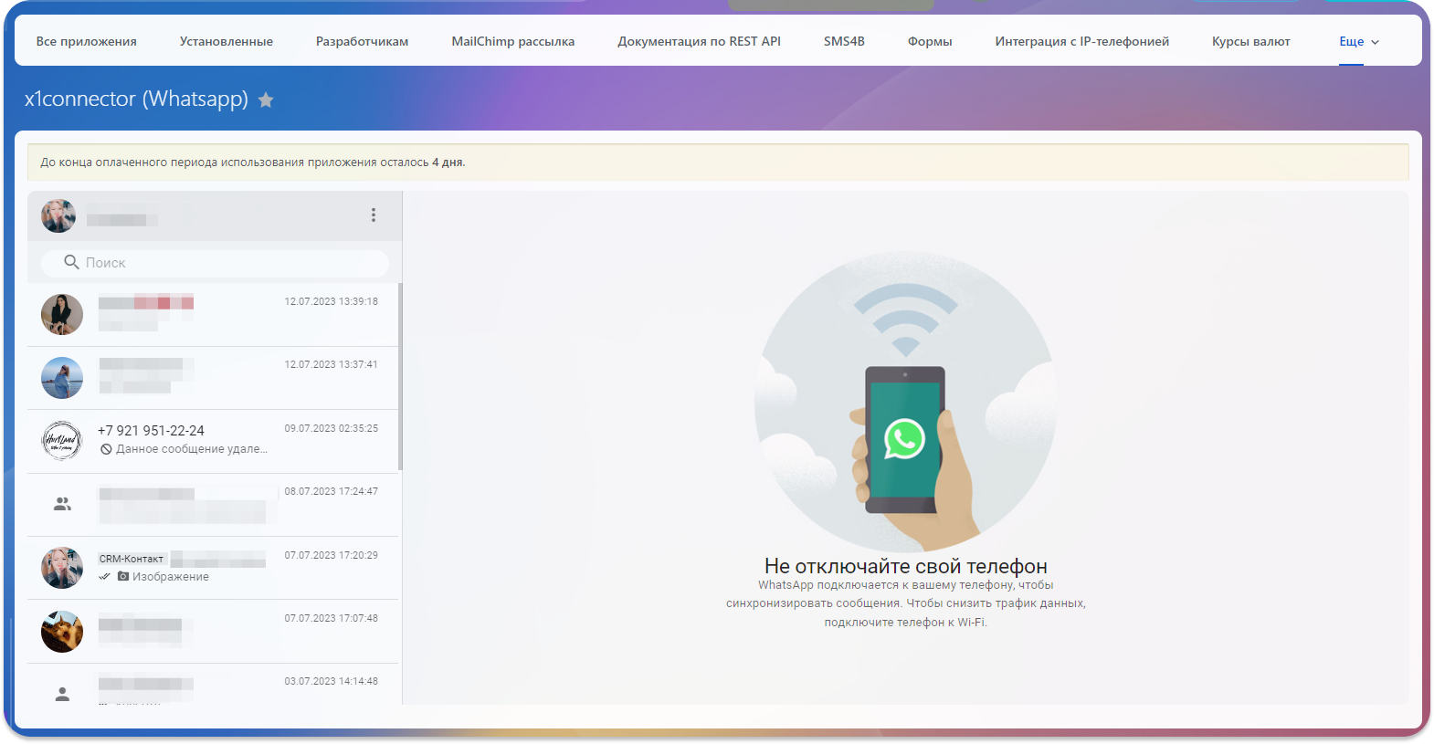The image size is (1434, 744).
Task: Click the 03.07.2023 14:14:48 timestamp
Action: pos(331,681)
